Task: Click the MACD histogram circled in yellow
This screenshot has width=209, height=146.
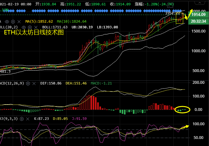Action: (x=182, y=110)
